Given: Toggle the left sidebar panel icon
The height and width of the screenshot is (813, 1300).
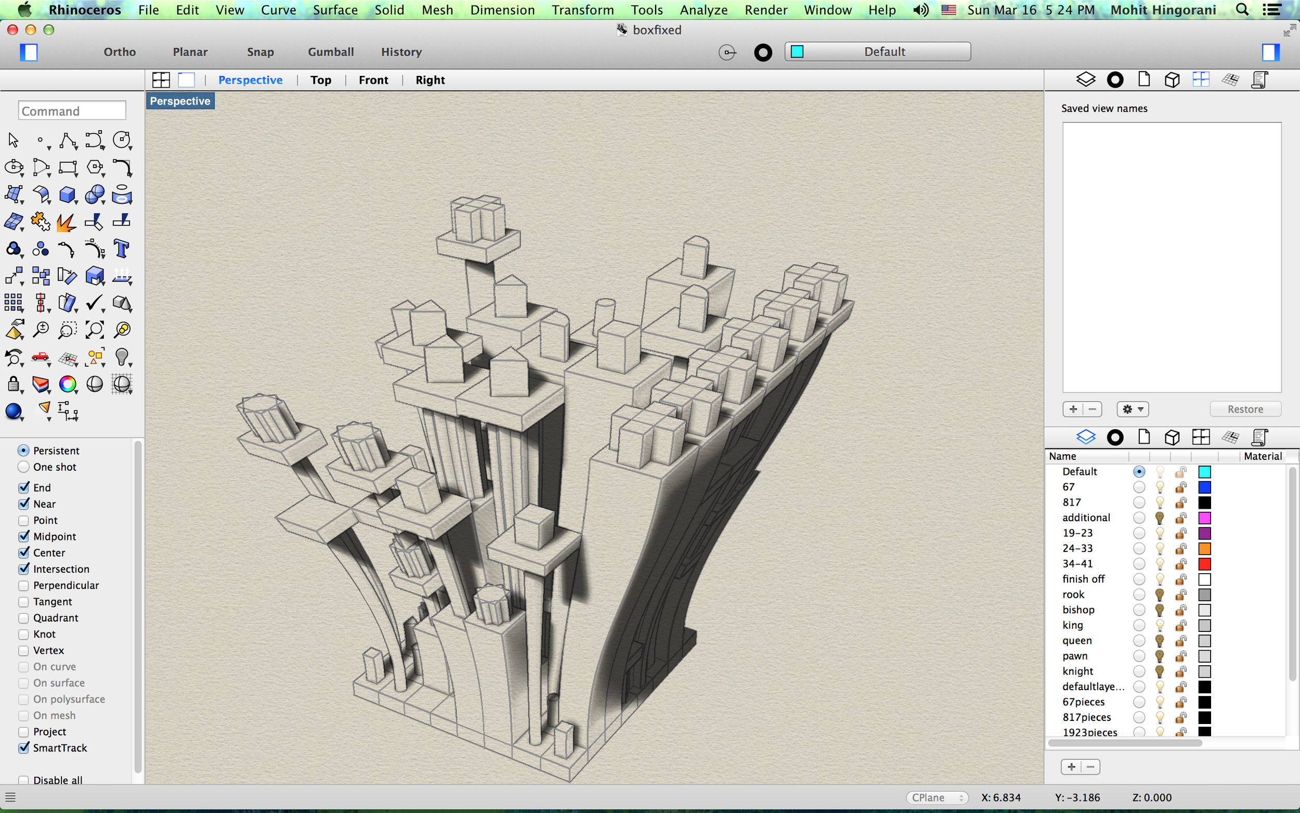Looking at the screenshot, I should click(29, 52).
